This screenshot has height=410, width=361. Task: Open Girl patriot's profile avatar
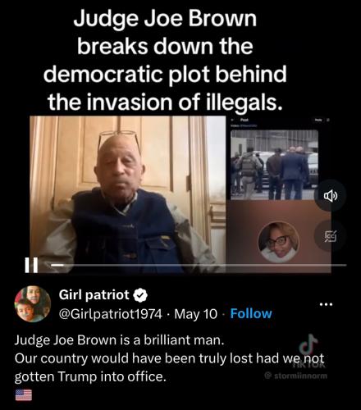click(x=33, y=304)
